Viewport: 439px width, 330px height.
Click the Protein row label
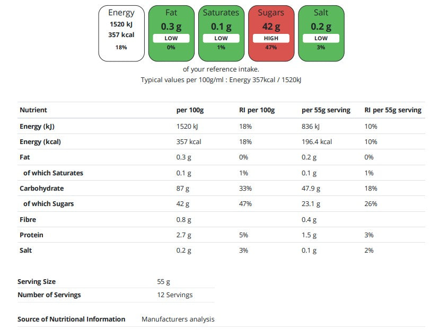pyautogui.click(x=31, y=235)
